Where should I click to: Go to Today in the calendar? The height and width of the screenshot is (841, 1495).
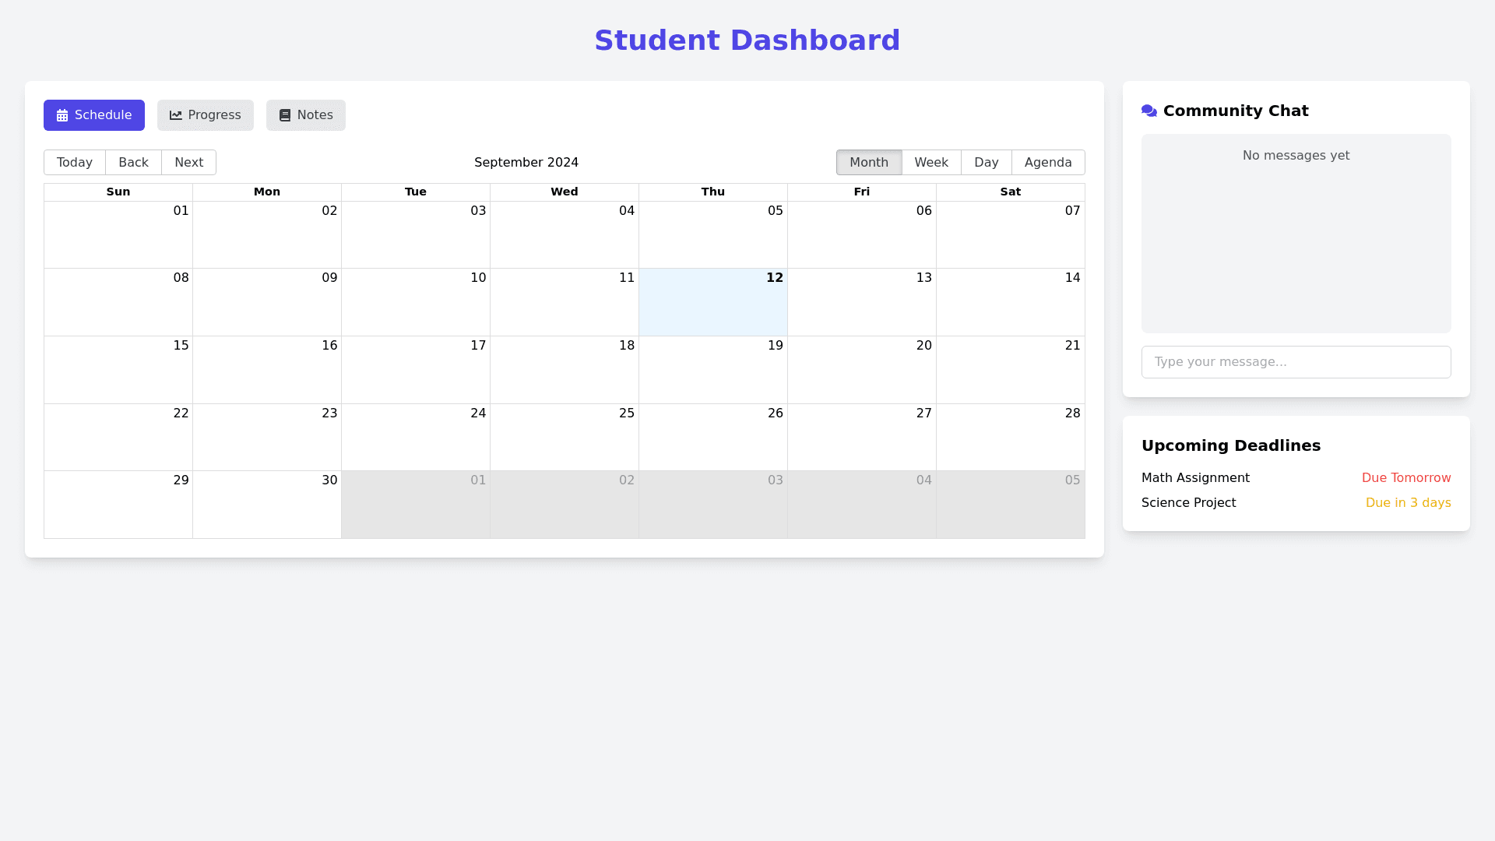click(x=75, y=162)
